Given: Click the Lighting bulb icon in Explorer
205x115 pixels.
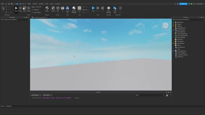Looking at the screenshot, I should pyautogui.click(x=176, y=26).
